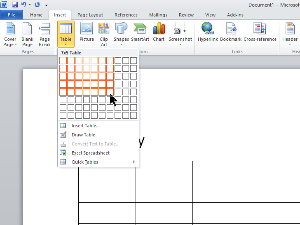
Task: Insert a Chart
Action: tap(159, 33)
